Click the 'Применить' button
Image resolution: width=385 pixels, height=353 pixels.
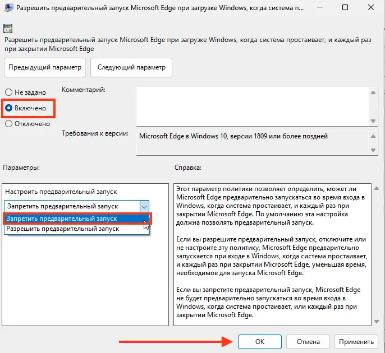click(356, 342)
